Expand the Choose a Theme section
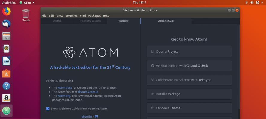The image size is (266, 119). point(189,108)
